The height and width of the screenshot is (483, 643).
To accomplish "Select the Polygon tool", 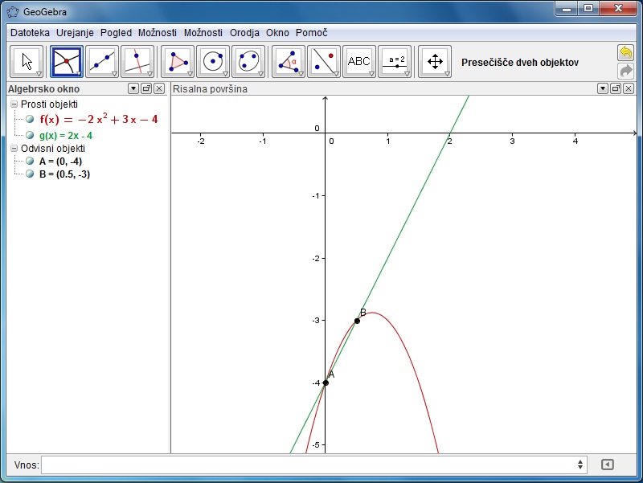I will pyautogui.click(x=177, y=61).
